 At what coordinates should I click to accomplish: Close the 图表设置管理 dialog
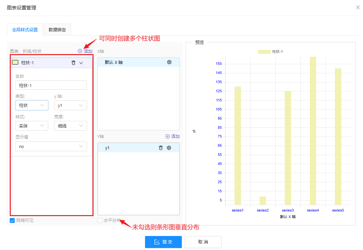[358, 7]
